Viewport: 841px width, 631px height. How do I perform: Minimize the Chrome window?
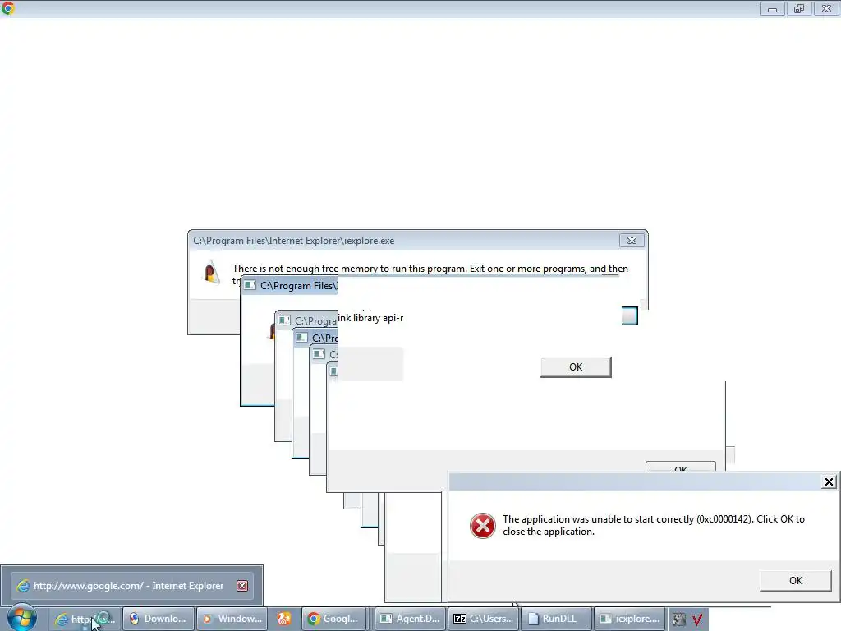pyautogui.click(x=772, y=8)
